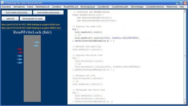Click the '// Construct the ReadWriteLock' comment
Screen dimensions: 188x106
coord(91,12)
